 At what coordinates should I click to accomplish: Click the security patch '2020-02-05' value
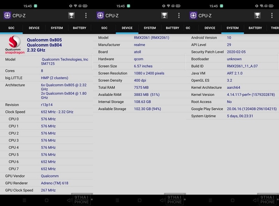(236, 52)
